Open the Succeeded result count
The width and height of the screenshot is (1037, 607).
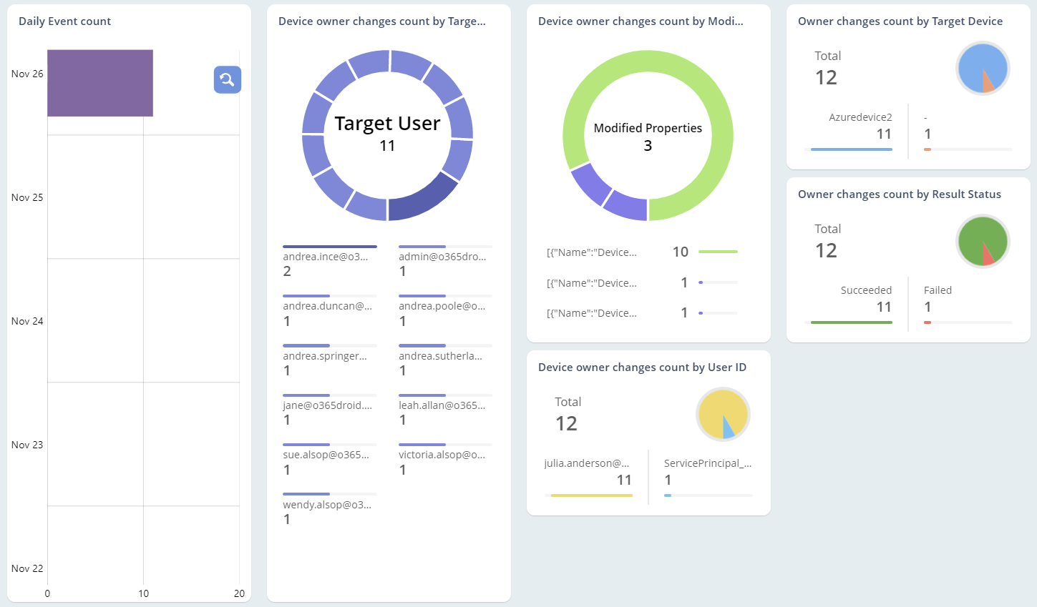pos(884,307)
